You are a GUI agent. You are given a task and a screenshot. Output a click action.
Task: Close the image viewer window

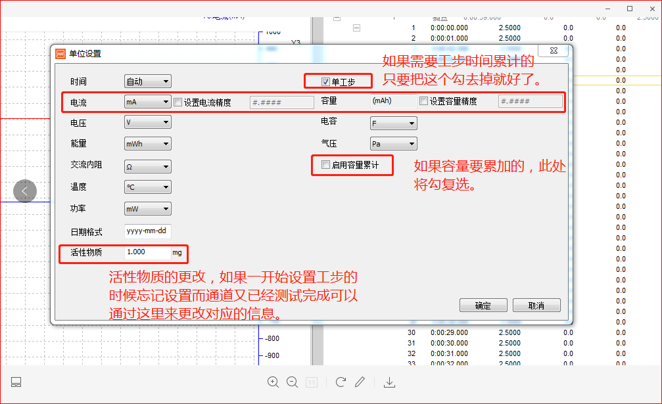click(x=652, y=9)
